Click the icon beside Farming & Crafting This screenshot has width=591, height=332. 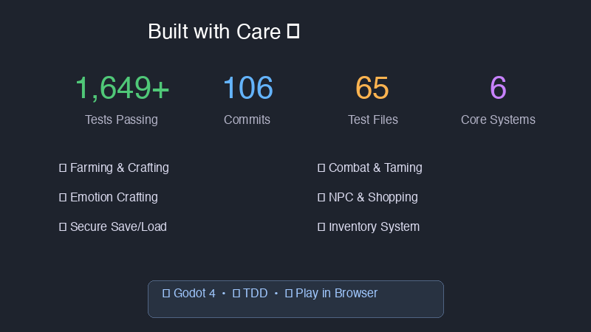click(63, 168)
